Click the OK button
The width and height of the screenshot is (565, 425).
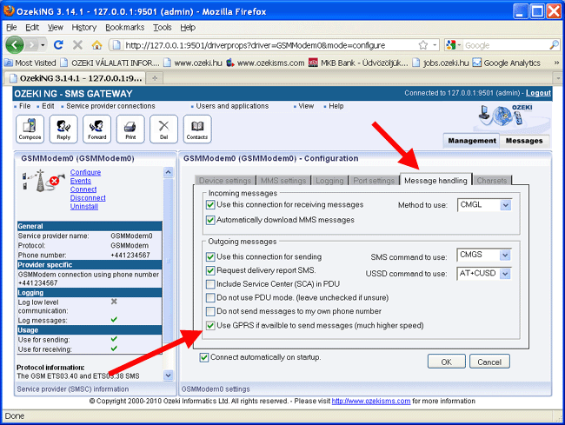coord(447,362)
